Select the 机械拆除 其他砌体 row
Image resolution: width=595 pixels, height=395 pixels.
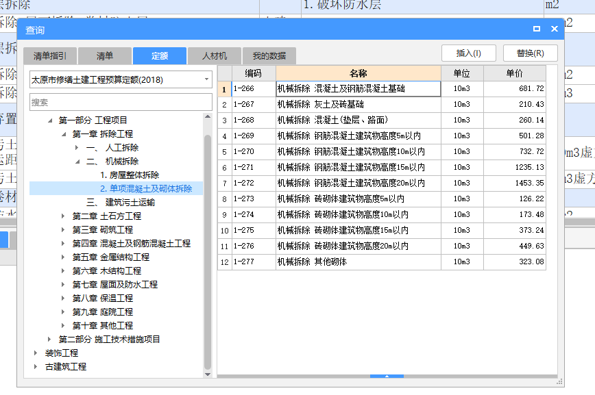pos(382,262)
